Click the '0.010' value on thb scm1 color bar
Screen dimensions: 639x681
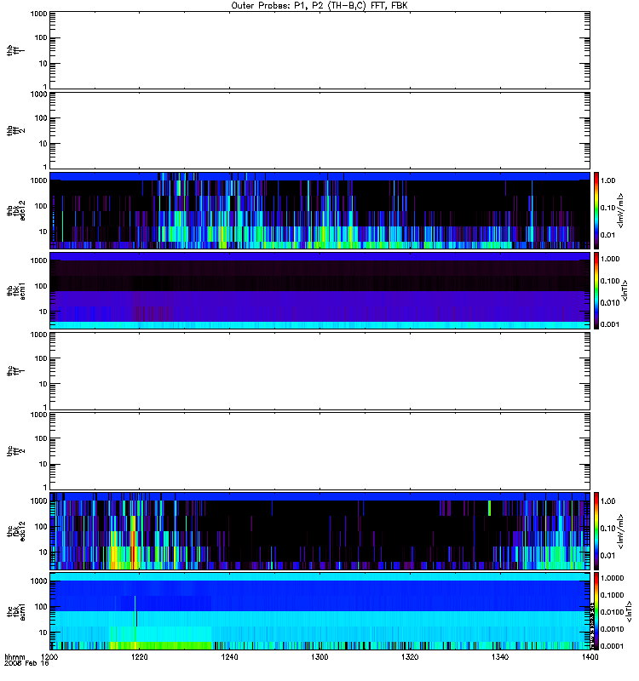click(x=610, y=303)
